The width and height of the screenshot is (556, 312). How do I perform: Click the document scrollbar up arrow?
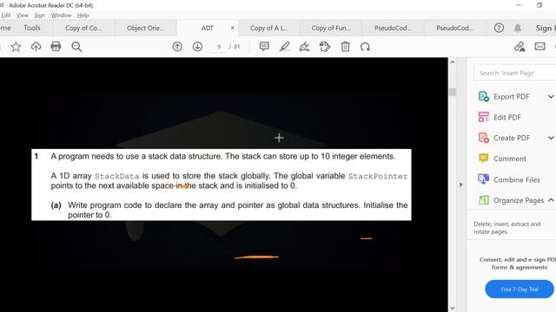click(453, 62)
